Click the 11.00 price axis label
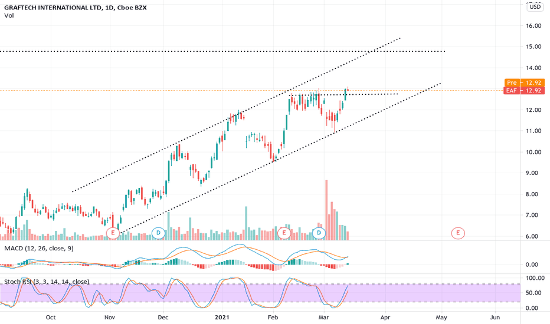Image resolution: width=550 pixels, height=324 pixels. [533, 131]
